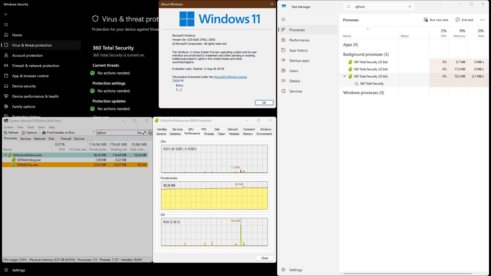The height and width of the screenshot is (276, 491).
Task: Select Virus & threat protection sidebar item
Action: [41, 45]
